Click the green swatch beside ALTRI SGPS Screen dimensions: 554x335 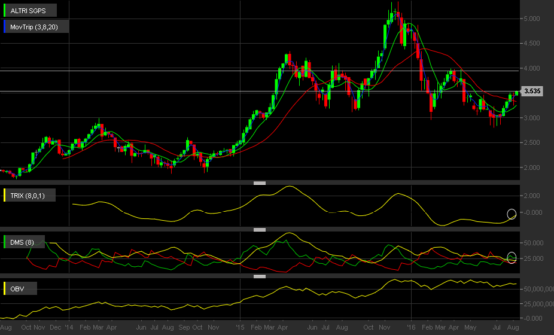click(5, 10)
